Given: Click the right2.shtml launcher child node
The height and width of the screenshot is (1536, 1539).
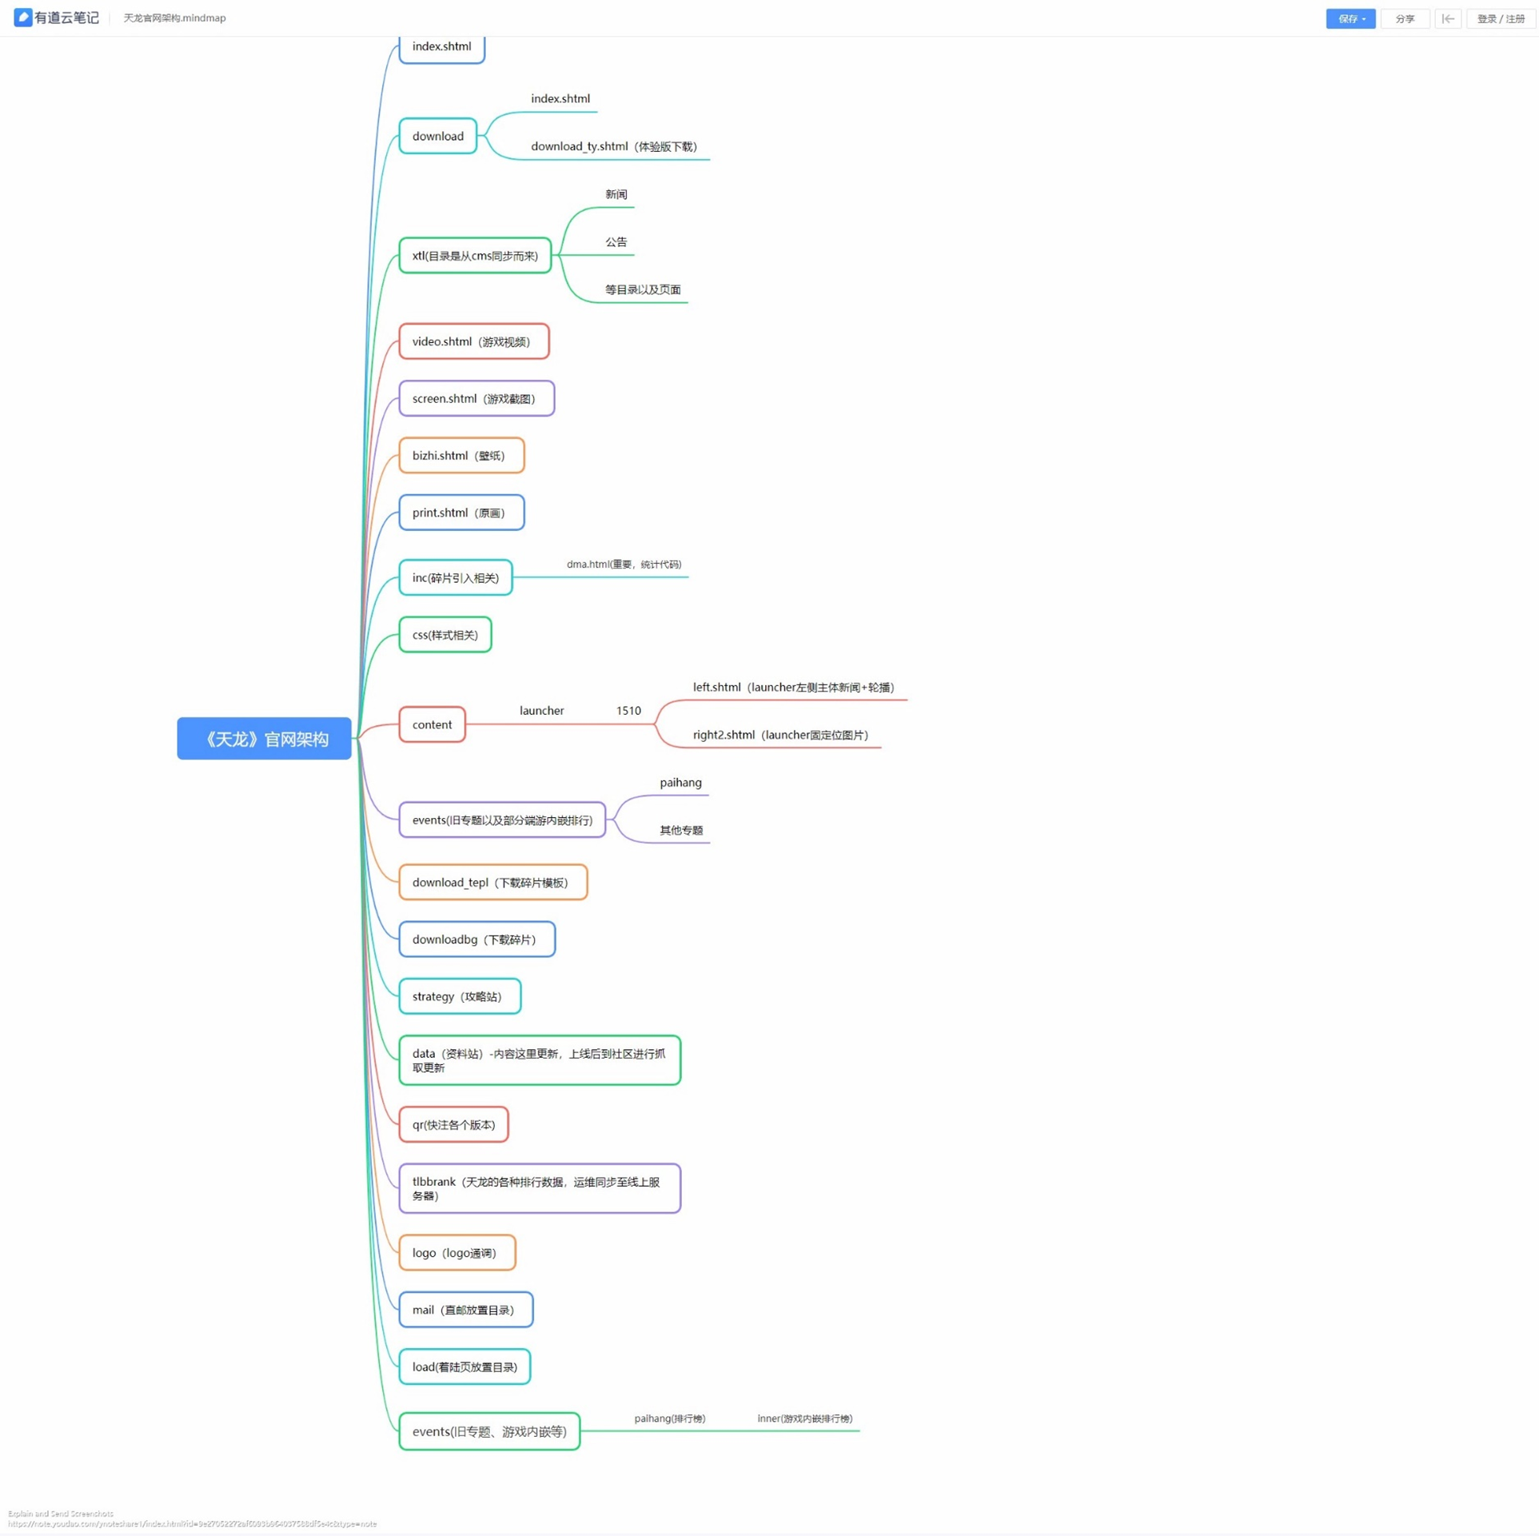Looking at the screenshot, I should [x=779, y=735].
